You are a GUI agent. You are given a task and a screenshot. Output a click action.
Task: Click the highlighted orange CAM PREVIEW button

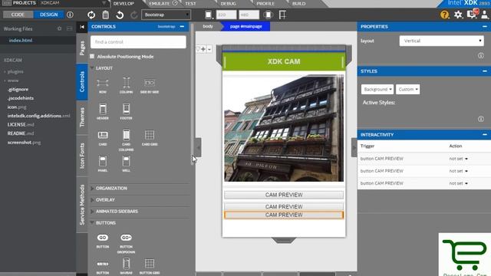(x=284, y=215)
